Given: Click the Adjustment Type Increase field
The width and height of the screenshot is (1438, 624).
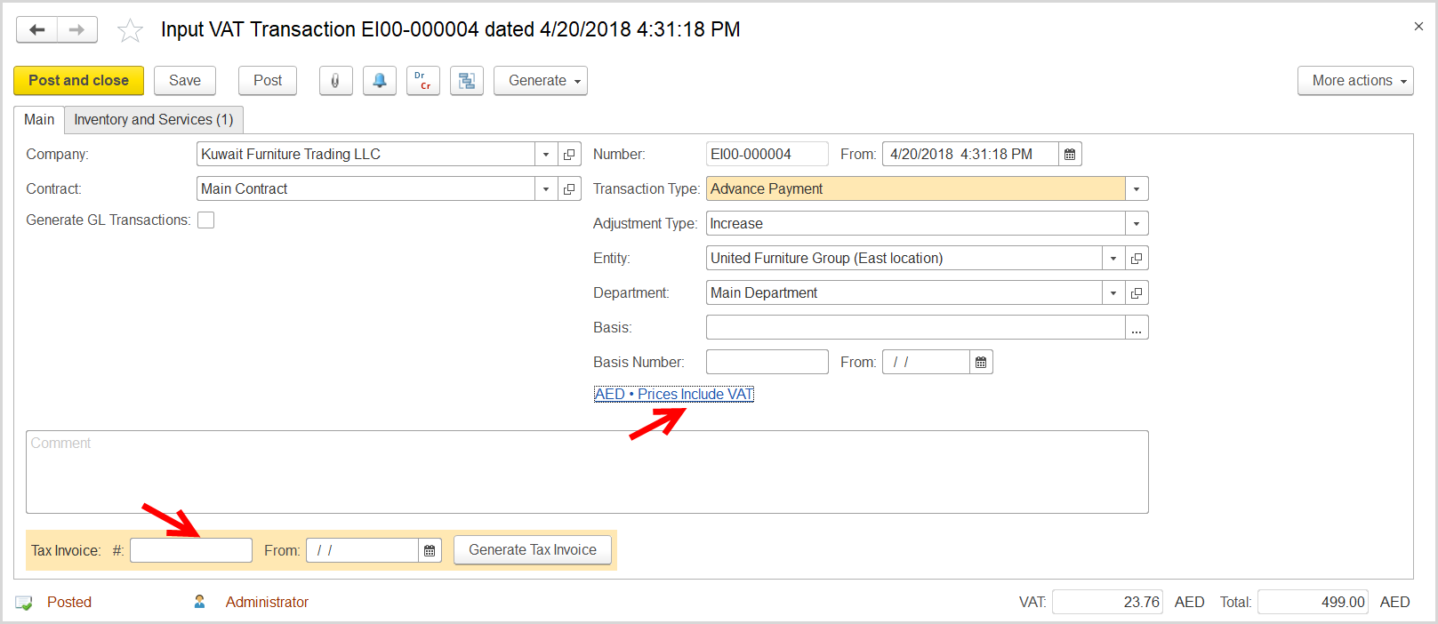Looking at the screenshot, I should tap(916, 223).
